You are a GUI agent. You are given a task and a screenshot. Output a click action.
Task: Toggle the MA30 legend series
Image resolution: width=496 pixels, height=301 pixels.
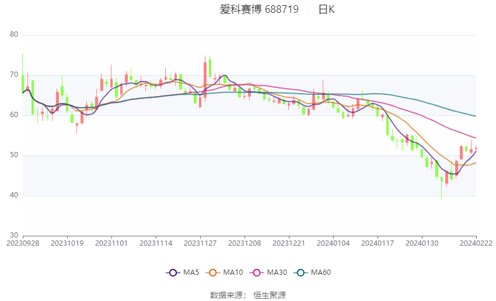pyautogui.click(x=268, y=272)
